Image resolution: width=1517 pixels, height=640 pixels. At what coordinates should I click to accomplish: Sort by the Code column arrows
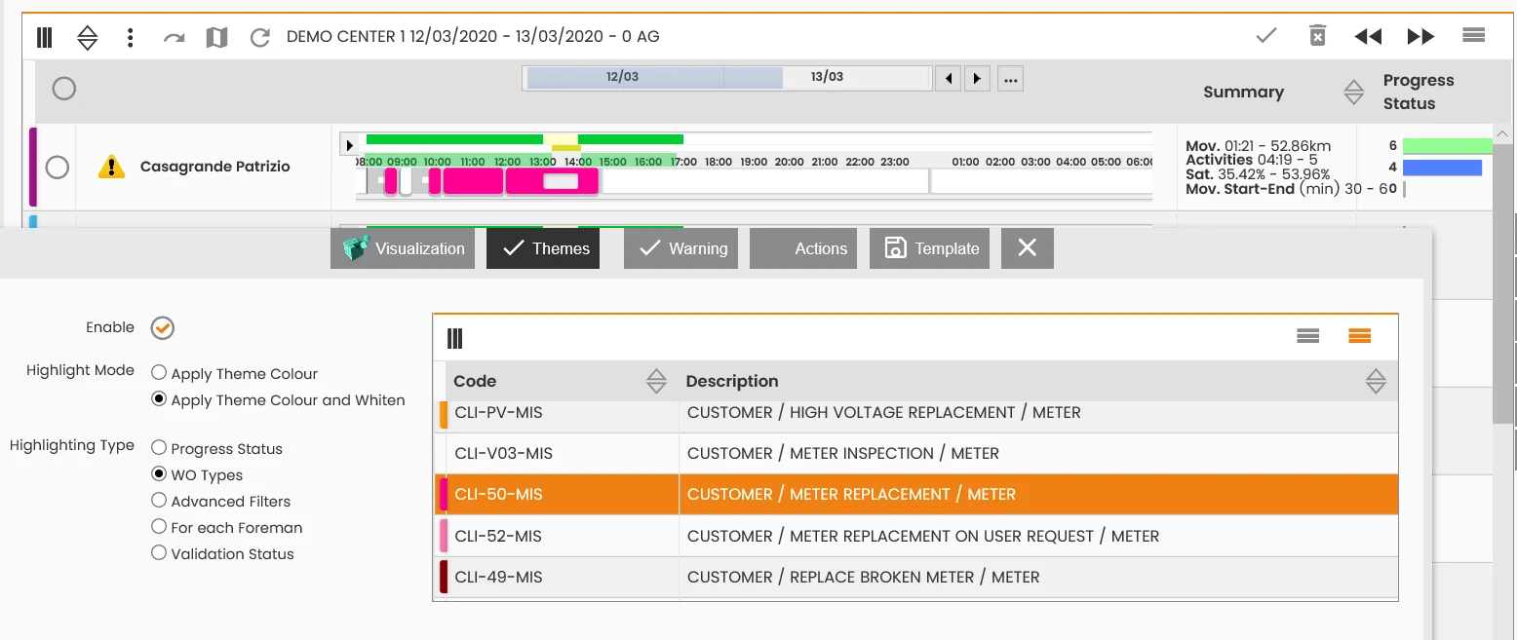656,381
